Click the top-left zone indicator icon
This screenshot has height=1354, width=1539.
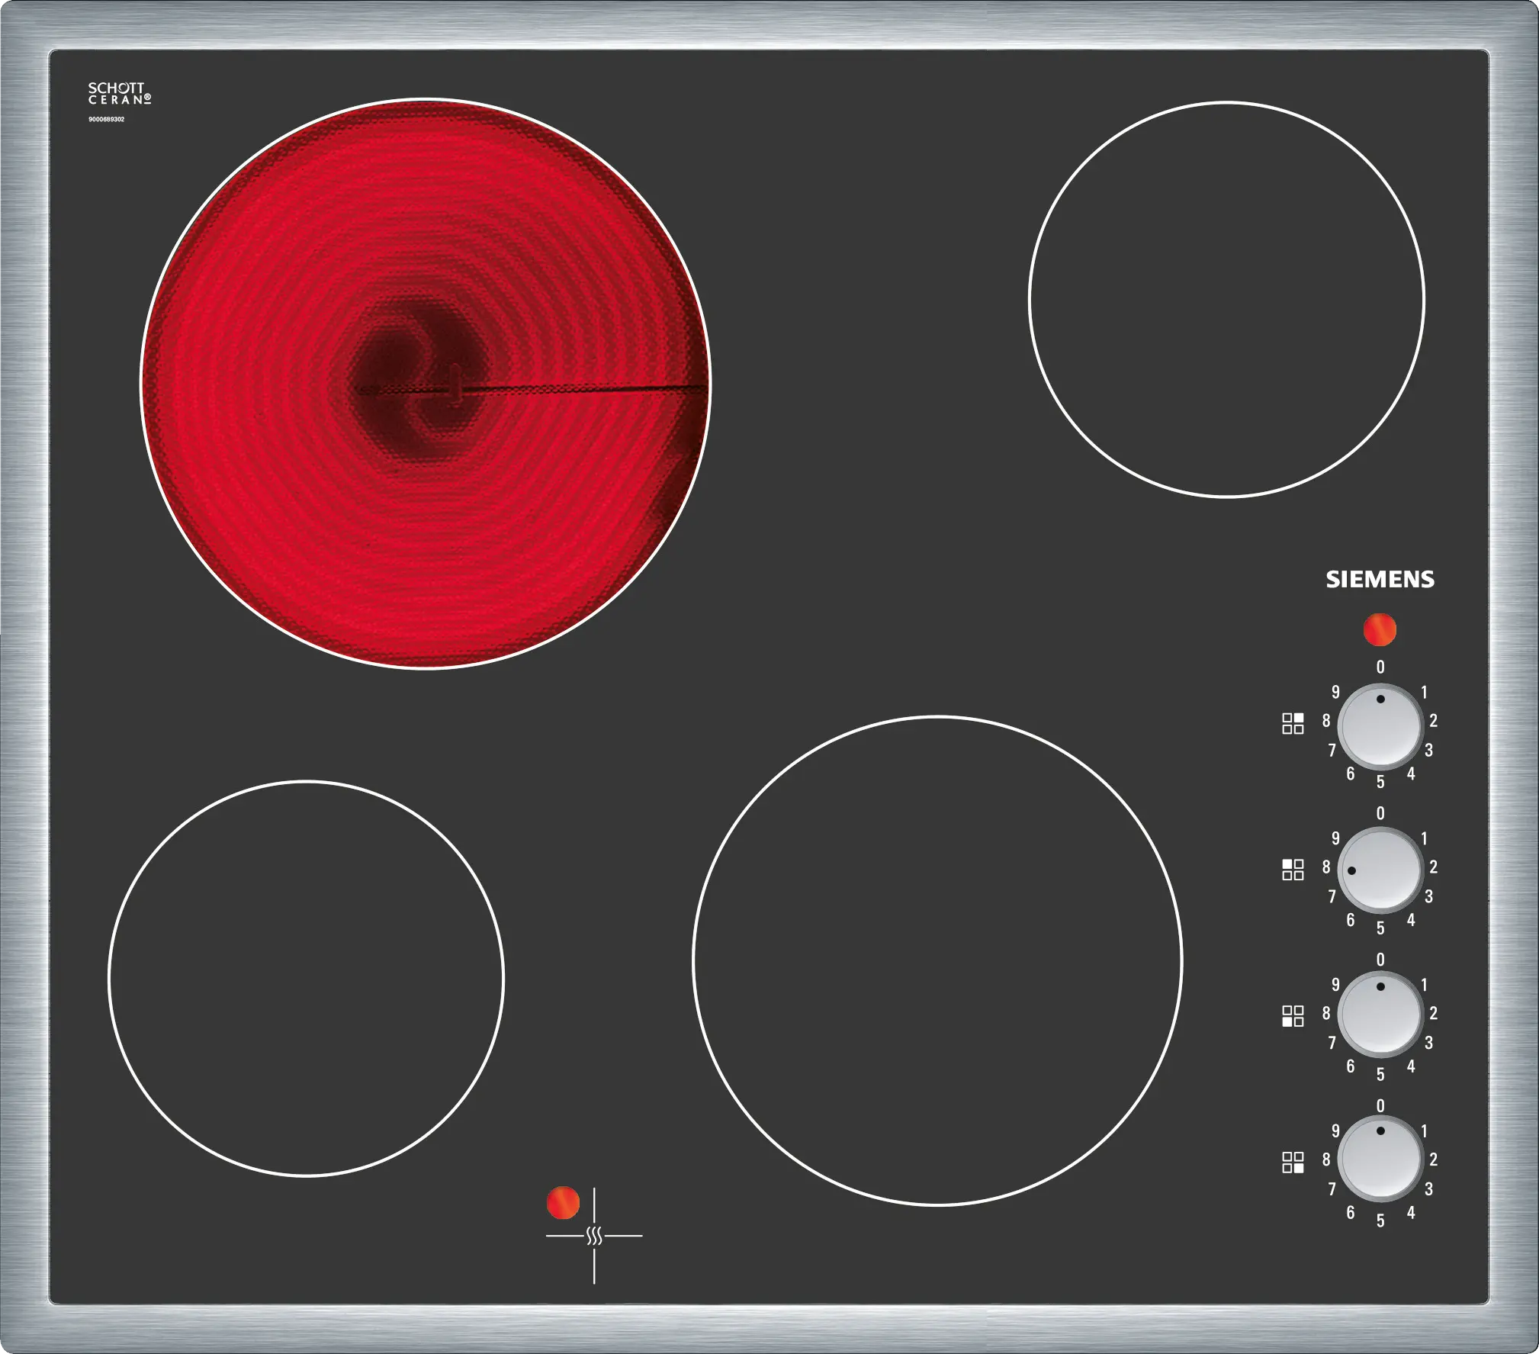(1293, 870)
